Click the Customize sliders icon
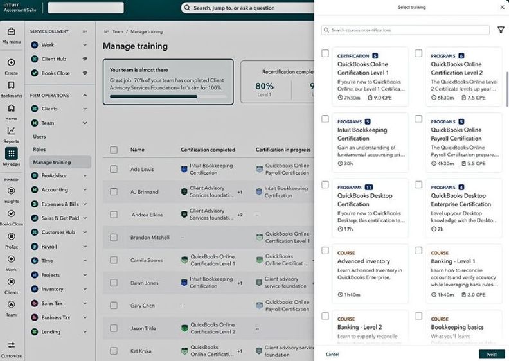509x361 pixels. 12,345
